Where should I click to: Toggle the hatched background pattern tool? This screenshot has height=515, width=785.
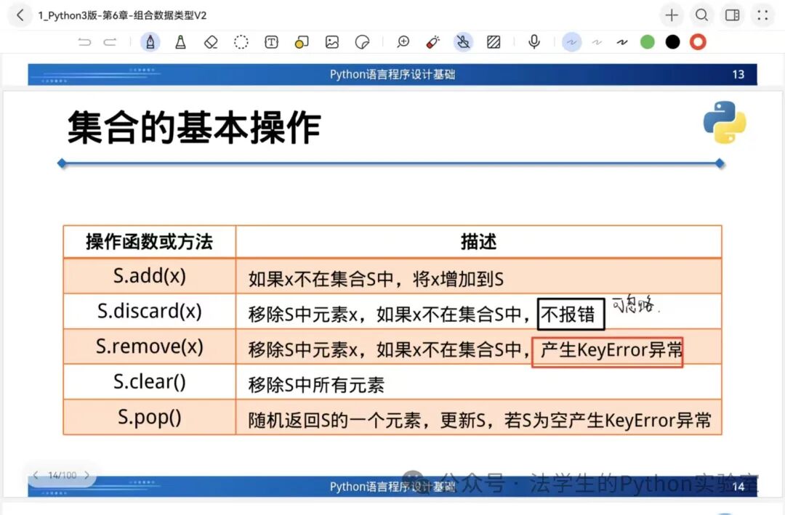(x=494, y=42)
